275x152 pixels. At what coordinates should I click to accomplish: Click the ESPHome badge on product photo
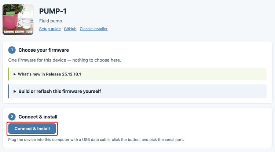click(x=19, y=32)
